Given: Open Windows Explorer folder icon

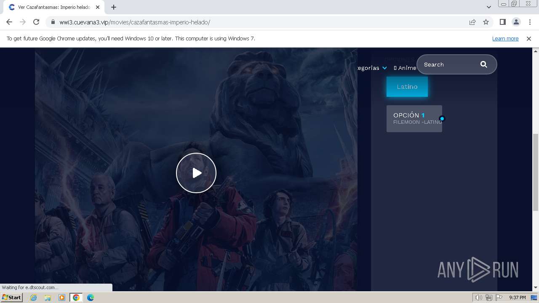Looking at the screenshot, I should tap(48, 298).
